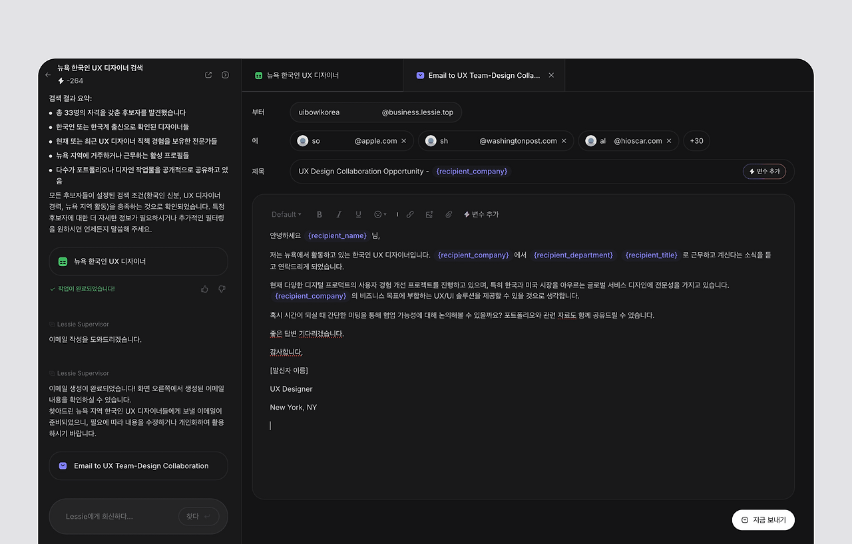
Task: Attach a file with the paperclip icon
Action: click(448, 214)
